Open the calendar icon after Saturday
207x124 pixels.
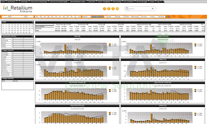click(x=169, y=17)
